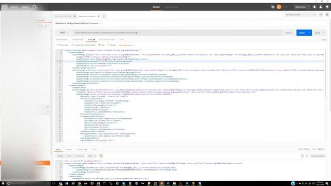Open the Runner from the top toolbar
This screenshot has width=331, height=186.
point(14,7)
